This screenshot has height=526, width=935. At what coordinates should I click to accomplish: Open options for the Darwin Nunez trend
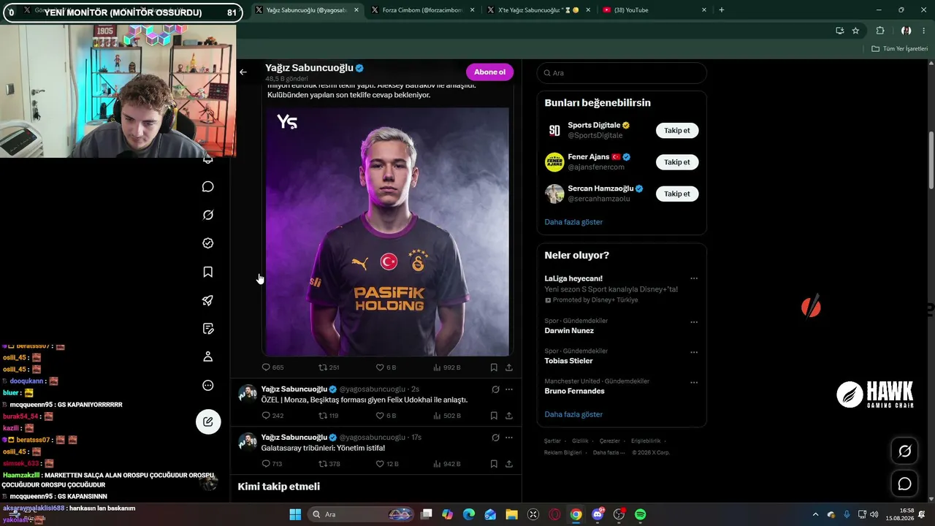pos(694,322)
